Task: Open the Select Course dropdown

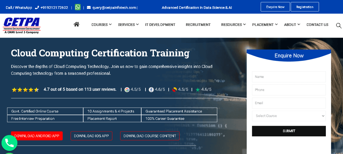Action: point(289,116)
